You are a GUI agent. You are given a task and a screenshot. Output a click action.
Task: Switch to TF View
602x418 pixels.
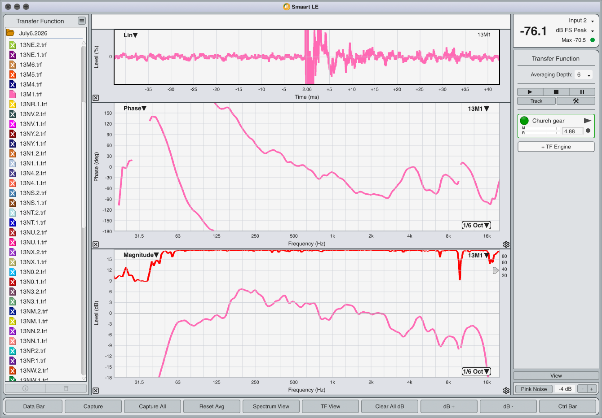[330, 406]
